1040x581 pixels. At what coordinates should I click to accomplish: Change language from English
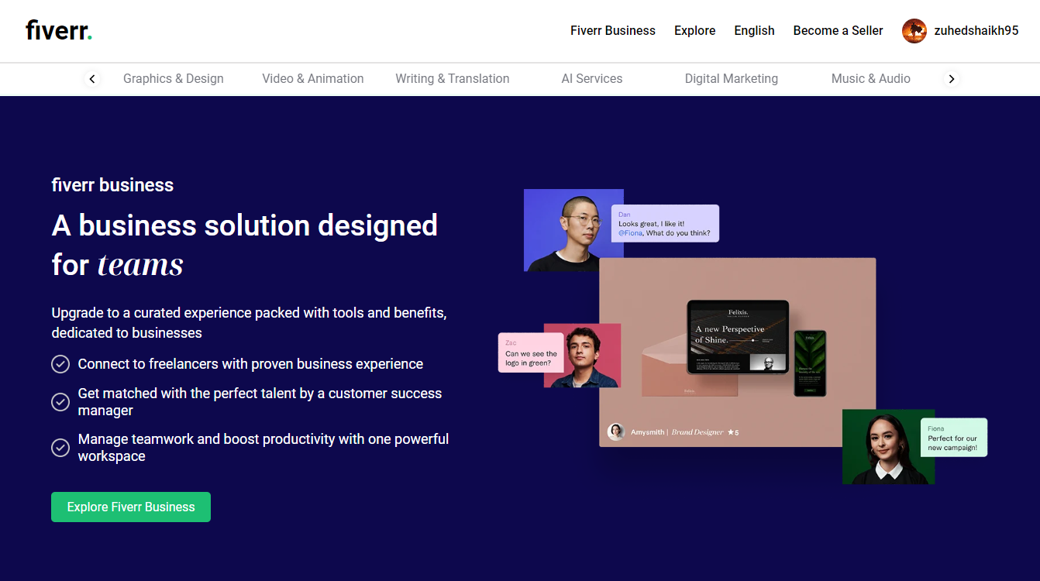[x=755, y=31]
